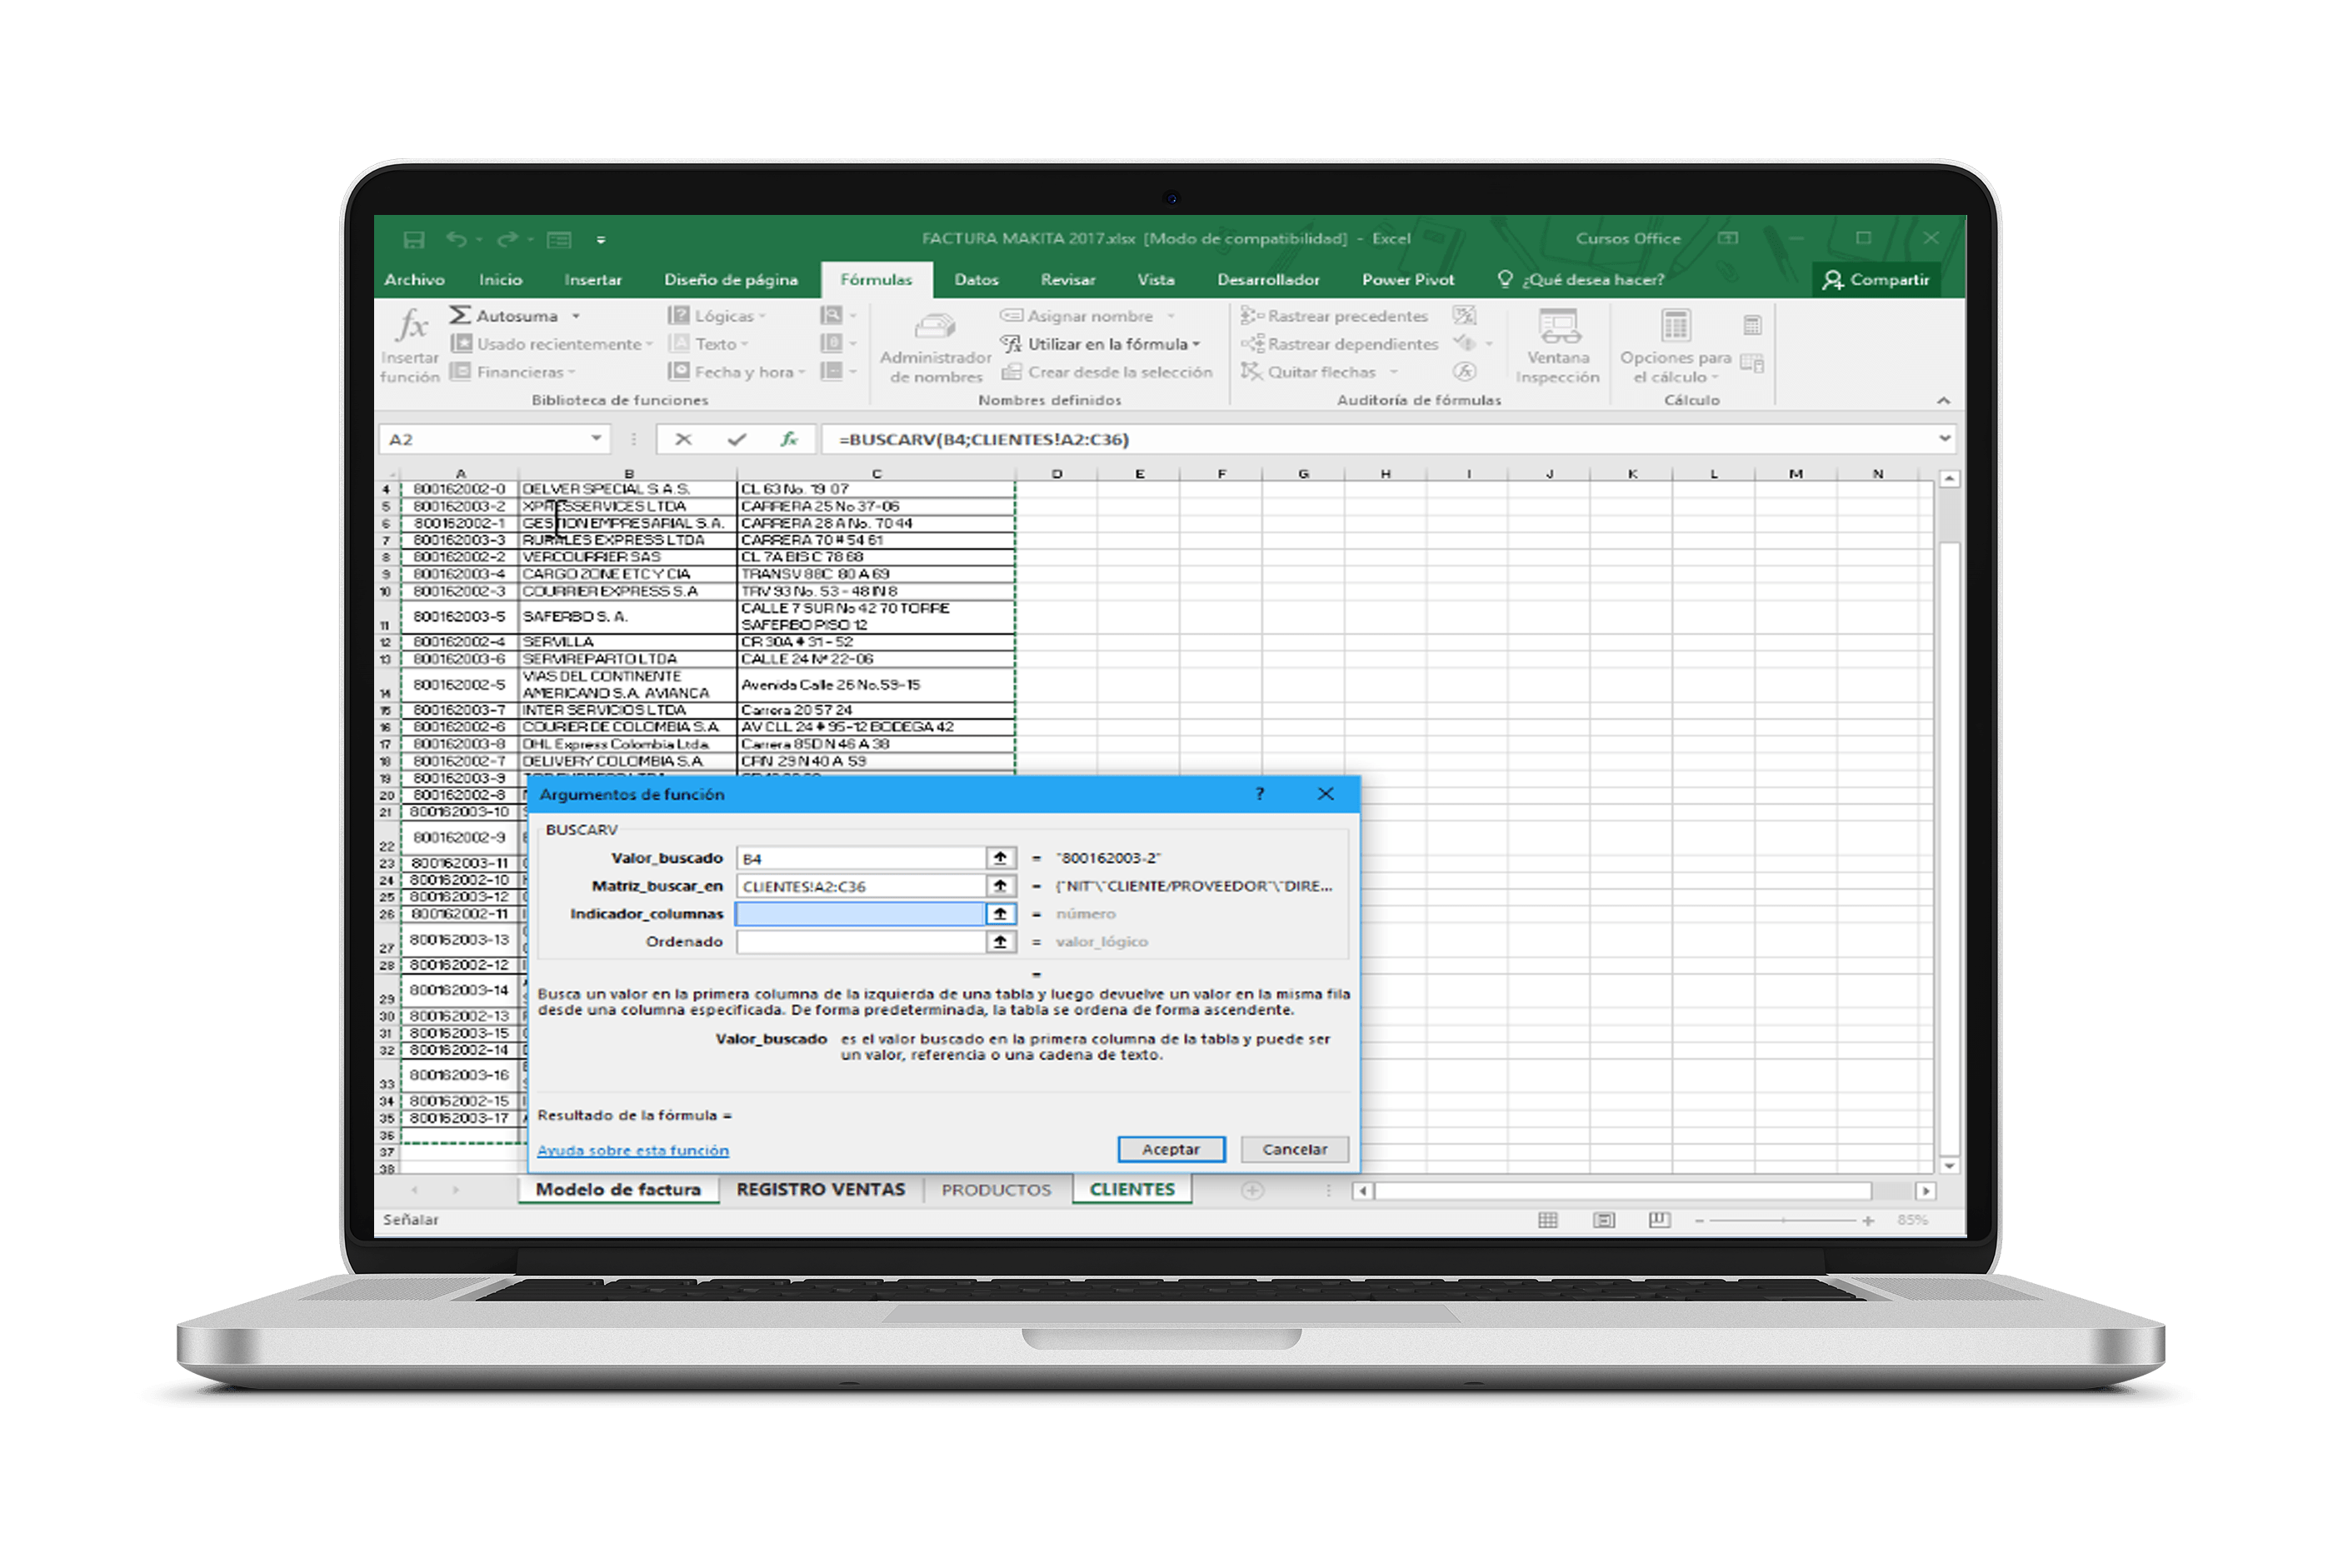Click the dialog help question mark
The image size is (2333, 1568).
pyautogui.click(x=1260, y=794)
